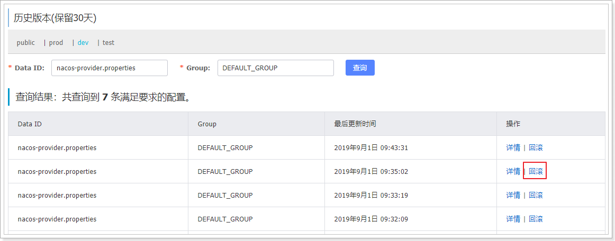Click the Data ID column header
Viewport: 615px width, 241px height.
coord(30,124)
